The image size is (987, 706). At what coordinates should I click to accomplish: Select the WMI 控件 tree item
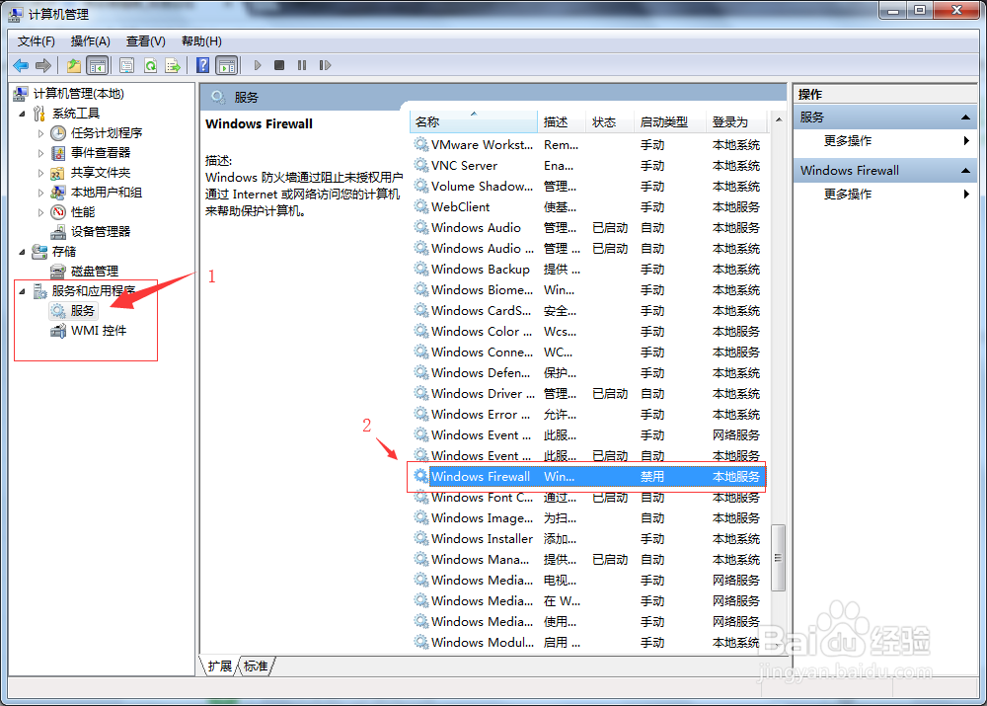click(x=98, y=331)
